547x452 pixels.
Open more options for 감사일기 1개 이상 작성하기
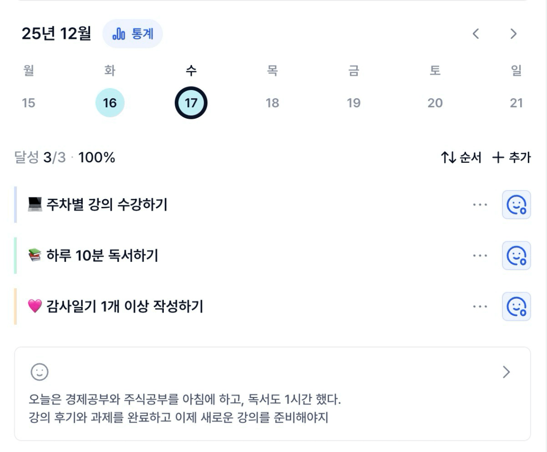[x=480, y=306]
